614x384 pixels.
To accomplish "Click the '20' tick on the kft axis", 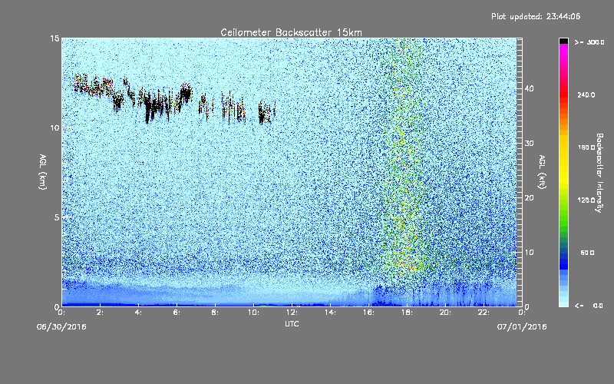I will [529, 198].
